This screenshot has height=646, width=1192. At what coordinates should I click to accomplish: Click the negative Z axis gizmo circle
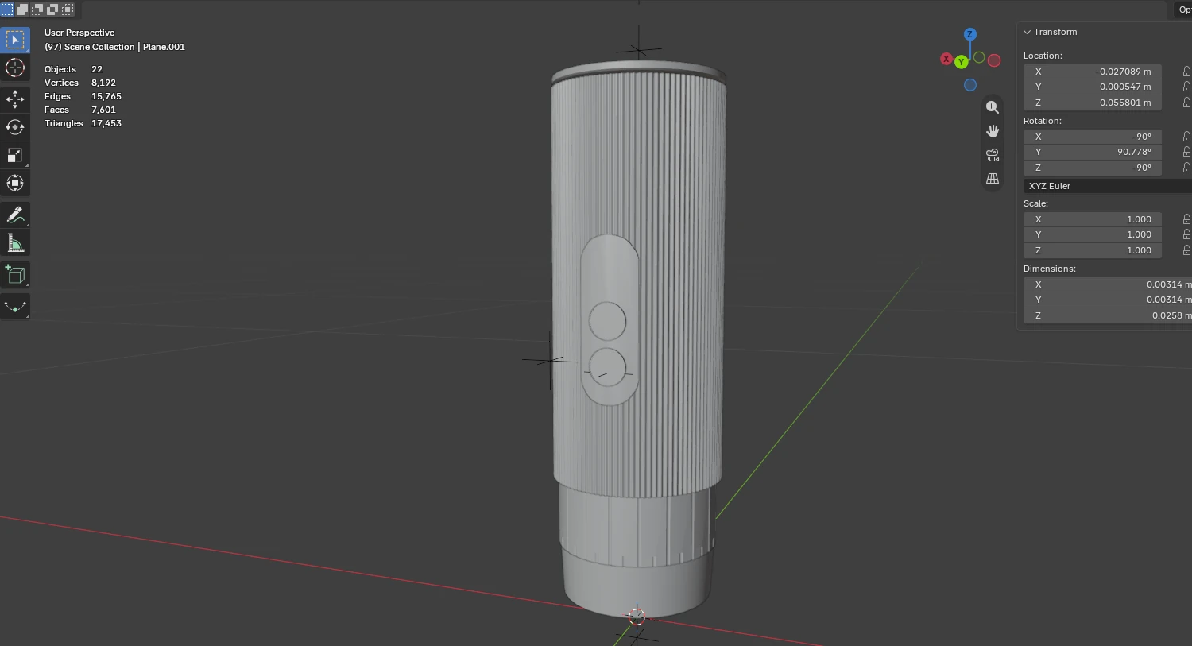[x=970, y=85]
